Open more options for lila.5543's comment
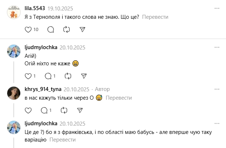226x148 pixels. coord(217,8)
